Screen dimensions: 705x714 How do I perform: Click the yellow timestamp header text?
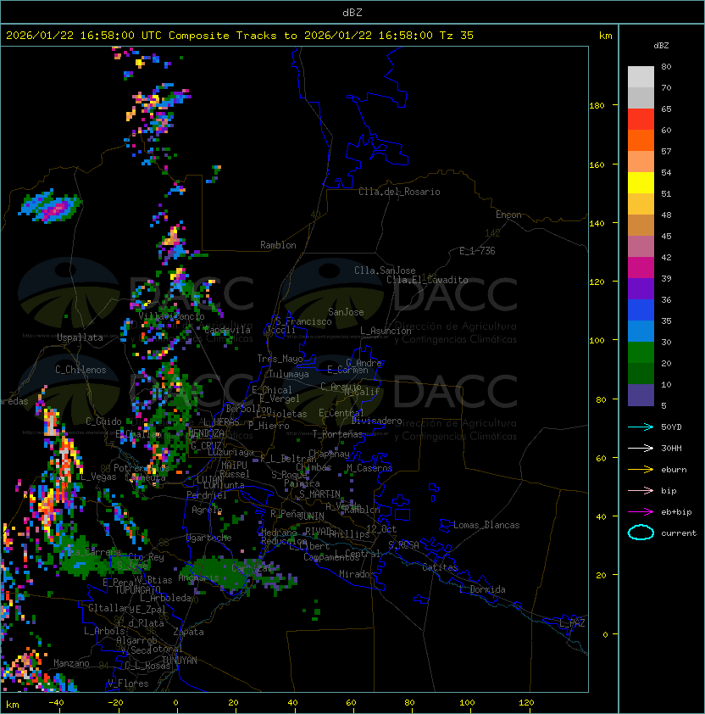point(240,36)
